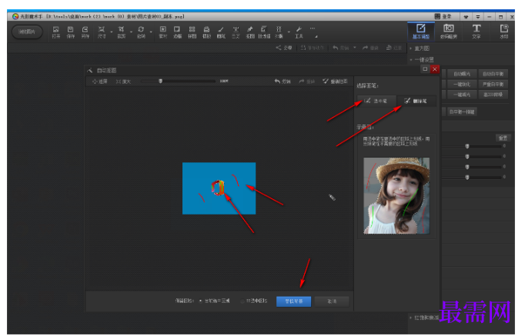Expand the 裁剪 crop dropdown arrow
The width and height of the screenshot is (525, 336).
[131, 32]
